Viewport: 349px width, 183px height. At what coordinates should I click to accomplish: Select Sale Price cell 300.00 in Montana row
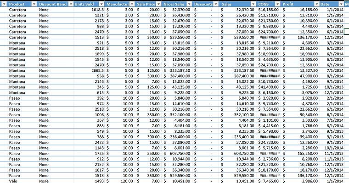[148, 76]
